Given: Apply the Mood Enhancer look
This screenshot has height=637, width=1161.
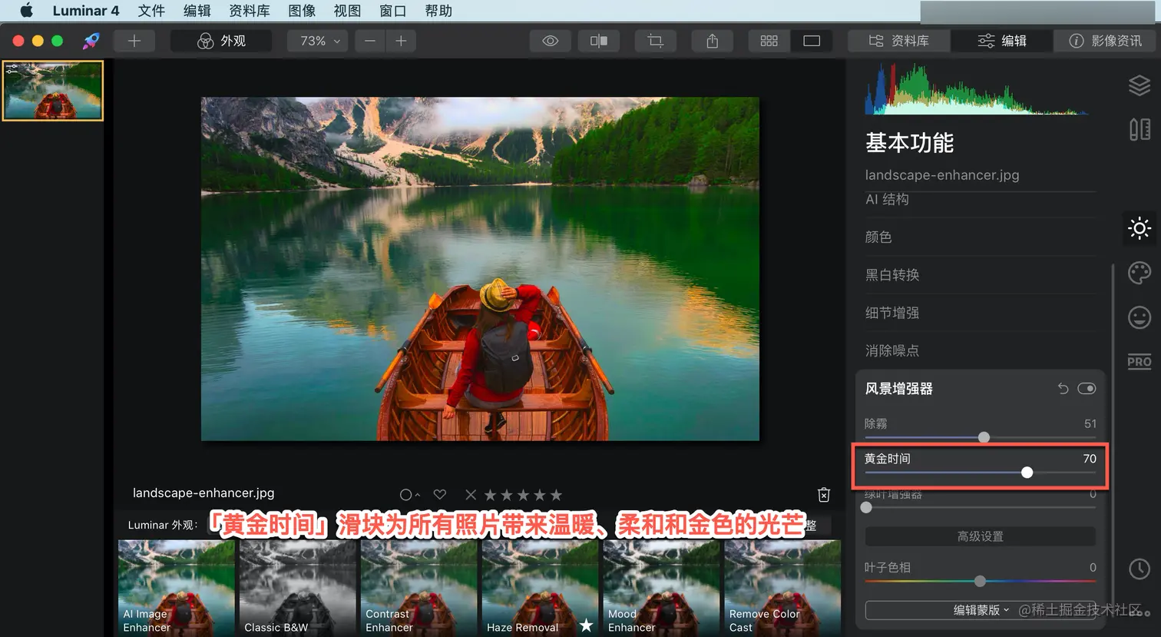Looking at the screenshot, I should coord(662,588).
